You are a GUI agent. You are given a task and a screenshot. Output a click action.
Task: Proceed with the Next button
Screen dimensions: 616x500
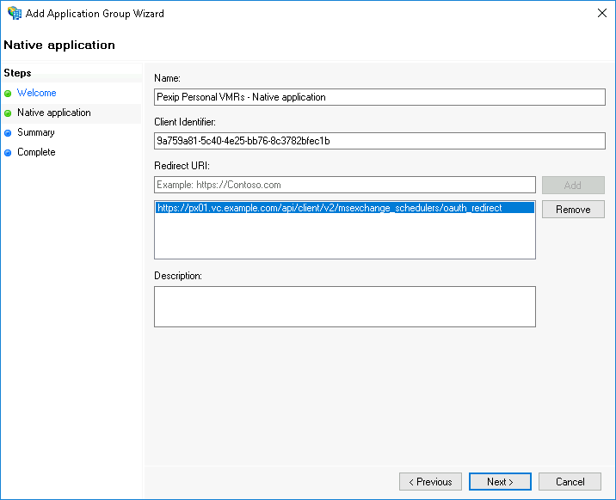tap(500, 482)
